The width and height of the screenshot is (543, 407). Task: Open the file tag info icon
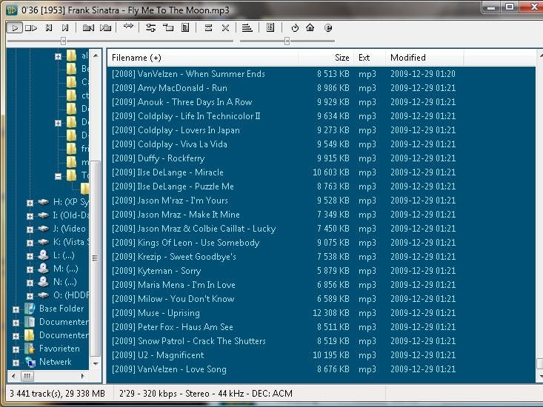click(x=185, y=27)
